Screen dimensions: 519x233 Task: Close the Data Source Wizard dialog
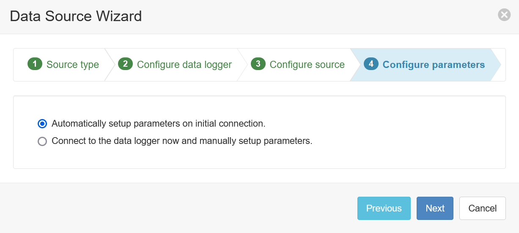click(504, 15)
